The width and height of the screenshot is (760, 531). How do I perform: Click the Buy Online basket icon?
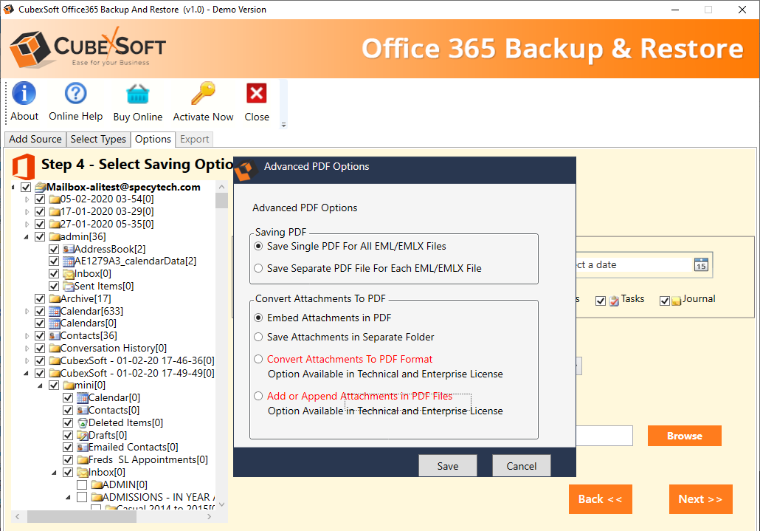(137, 94)
